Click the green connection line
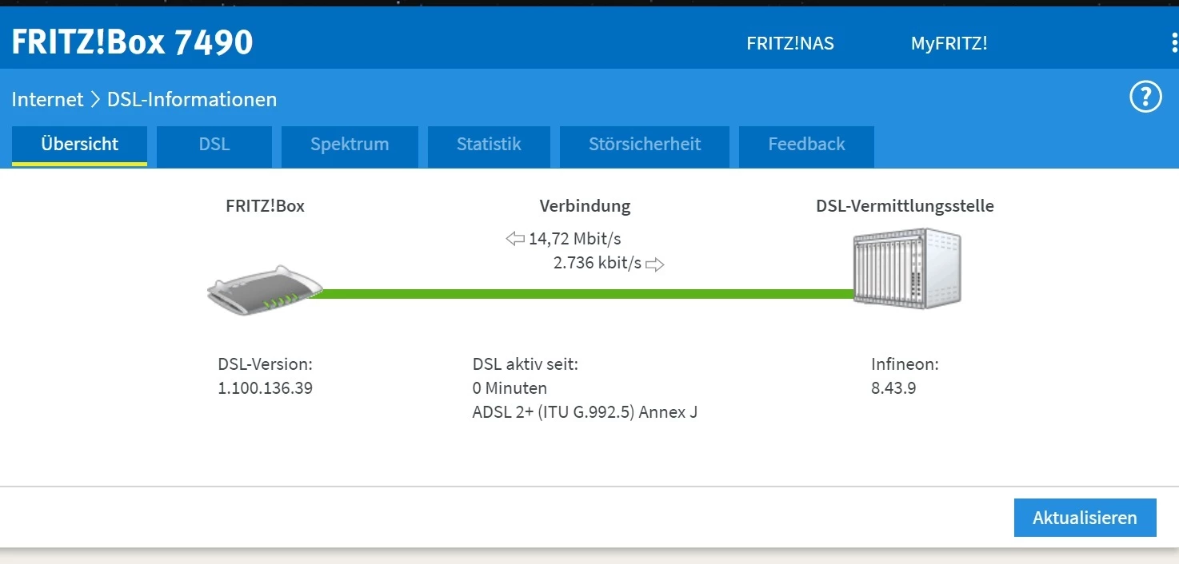Image resolution: width=1179 pixels, height=564 pixels. (x=584, y=294)
